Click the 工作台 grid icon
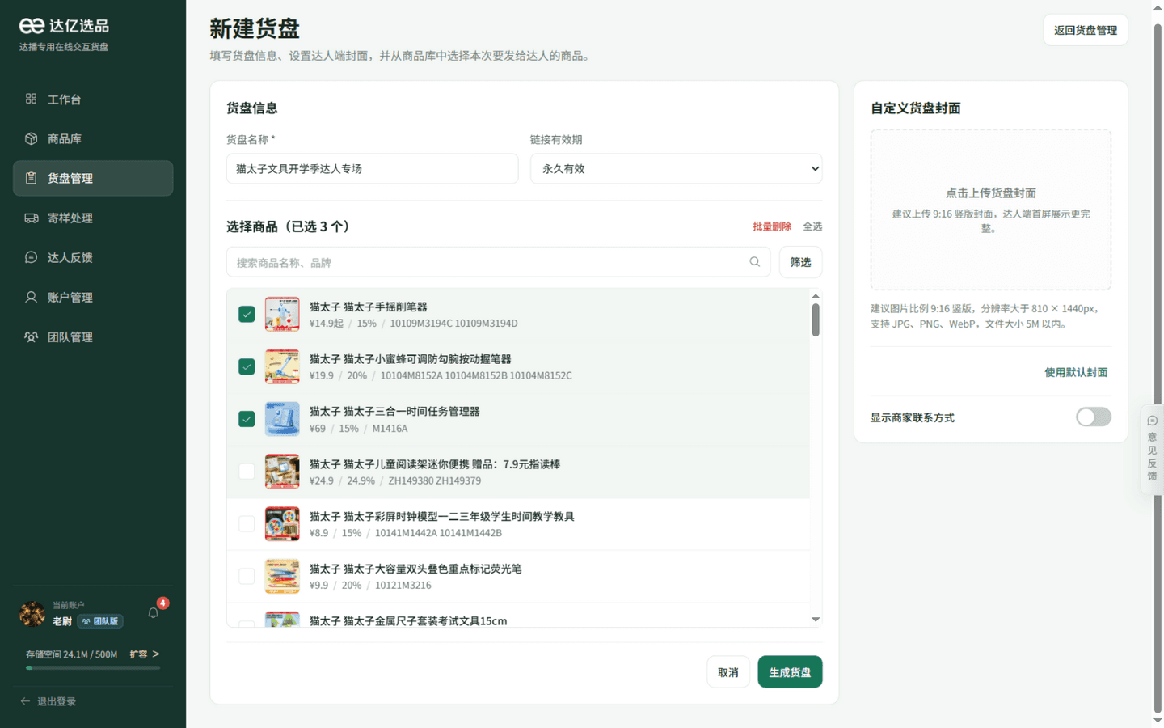Image resolution: width=1164 pixels, height=728 pixels. point(31,99)
